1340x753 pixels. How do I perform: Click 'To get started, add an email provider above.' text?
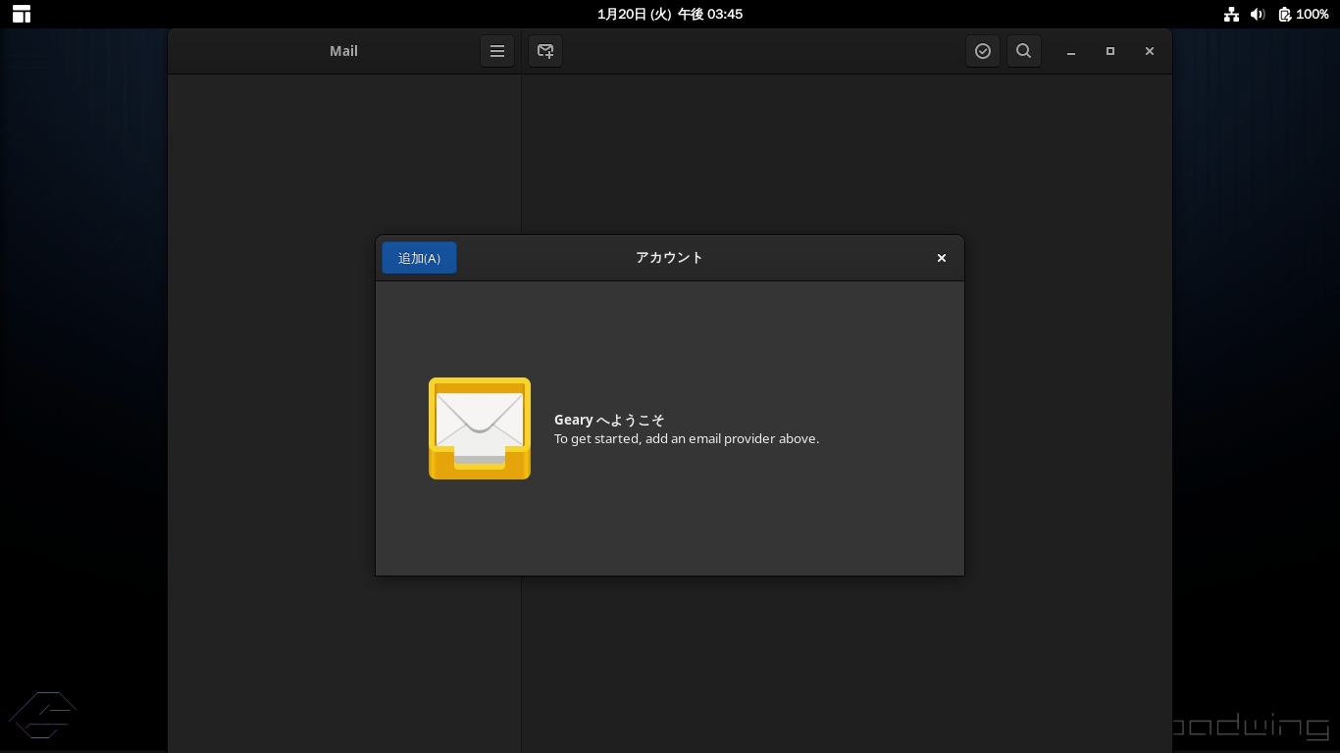point(687,438)
